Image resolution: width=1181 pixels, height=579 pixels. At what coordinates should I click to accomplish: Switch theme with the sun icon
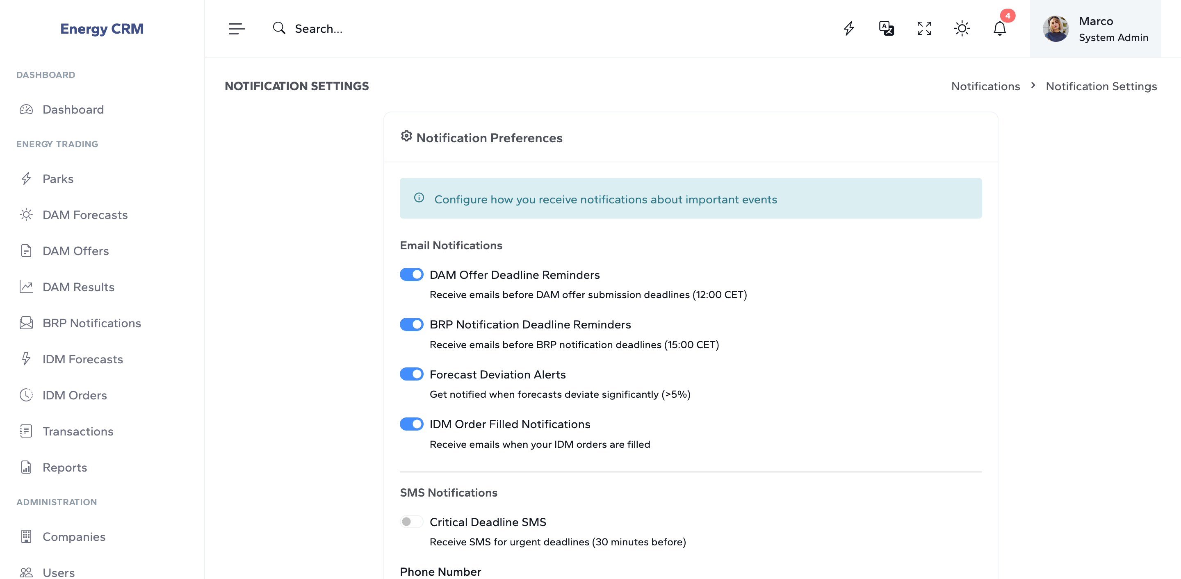tap(962, 28)
